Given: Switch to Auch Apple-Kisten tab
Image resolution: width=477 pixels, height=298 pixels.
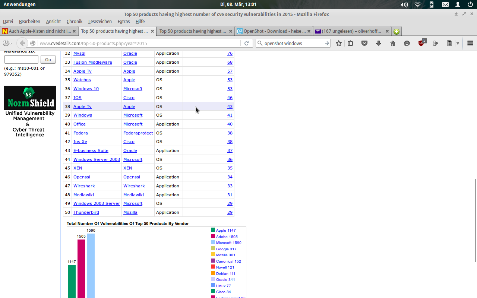Looking at the screenshot, I should click(x=39, y=31).
